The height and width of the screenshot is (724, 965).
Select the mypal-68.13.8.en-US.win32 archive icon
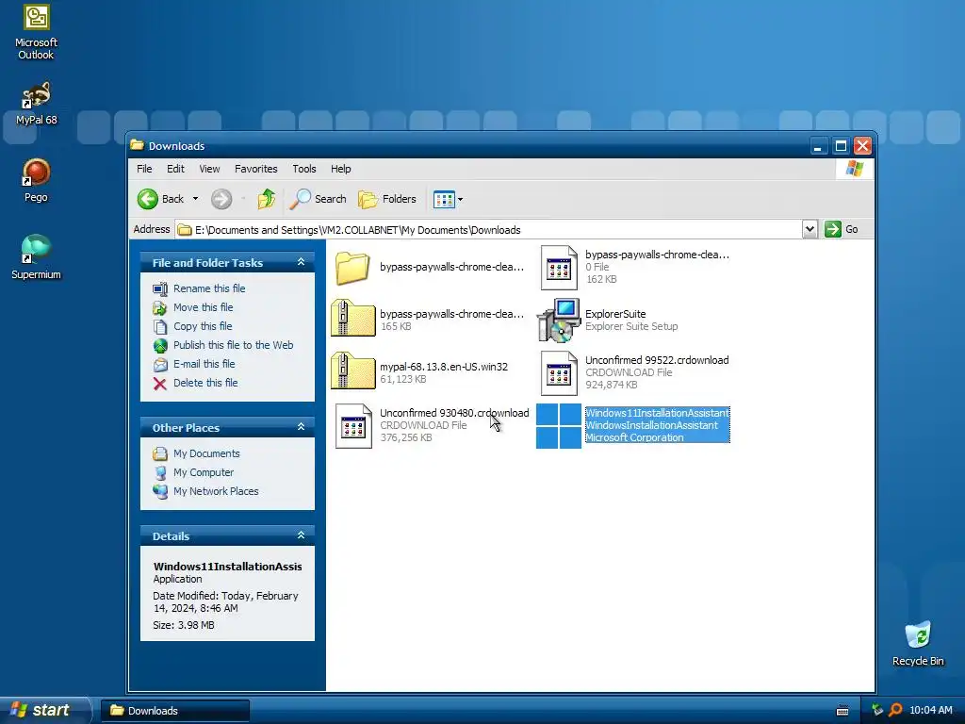click(352, 371)
